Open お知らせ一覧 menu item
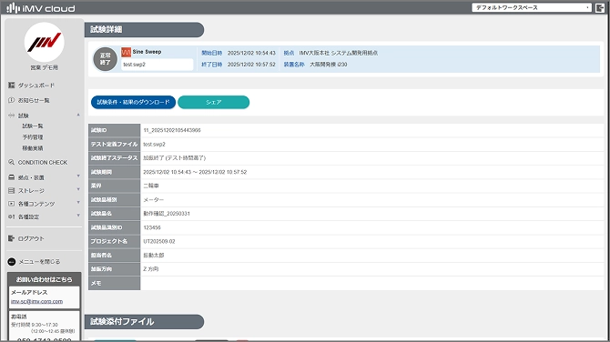 (x=34, y=100)
